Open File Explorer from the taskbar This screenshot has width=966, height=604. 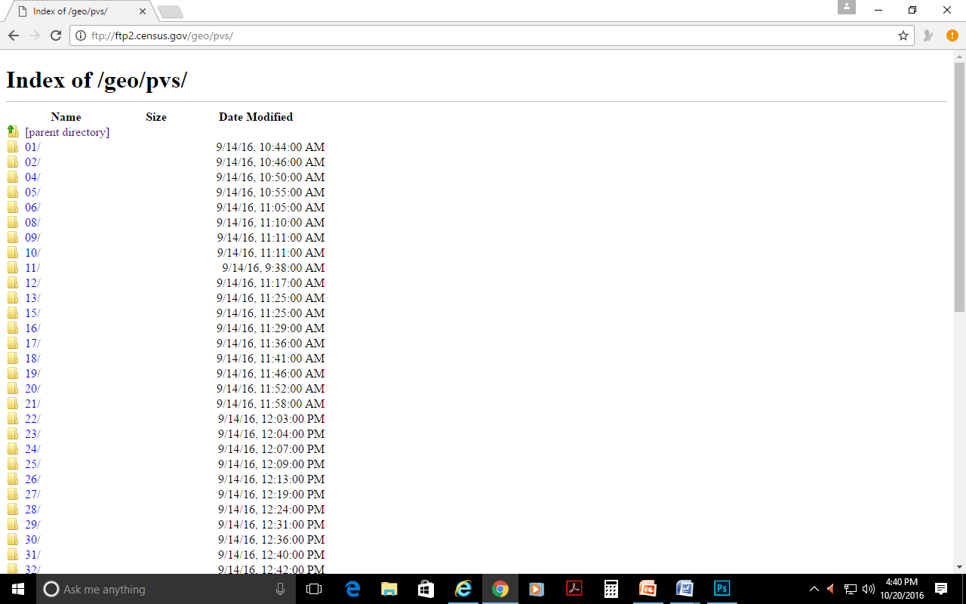pos(389,589)
